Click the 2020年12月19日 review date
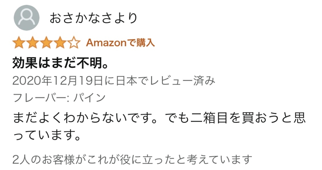This screenshot has height=170, width=322. [58, 81]
